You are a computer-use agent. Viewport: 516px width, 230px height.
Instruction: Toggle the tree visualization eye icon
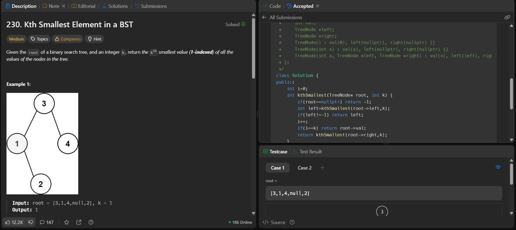(x=498, y=167)
